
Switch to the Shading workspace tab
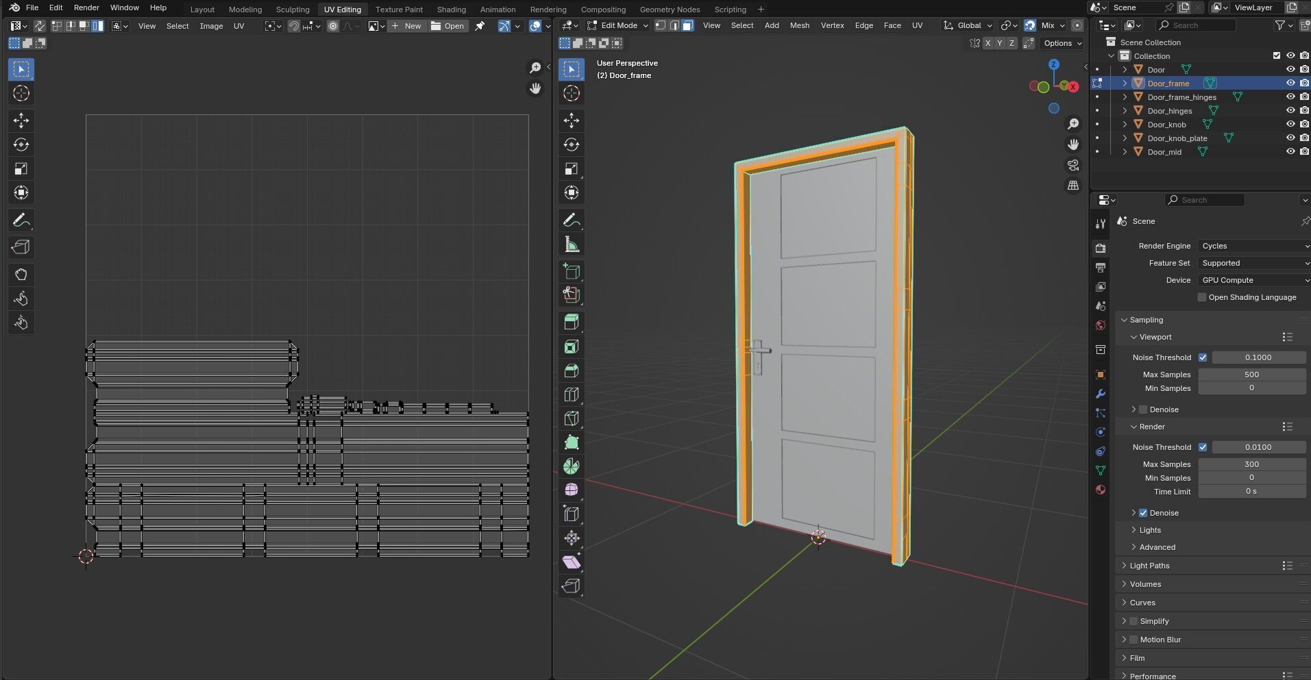pyautogui.click(x=451, y=10)
